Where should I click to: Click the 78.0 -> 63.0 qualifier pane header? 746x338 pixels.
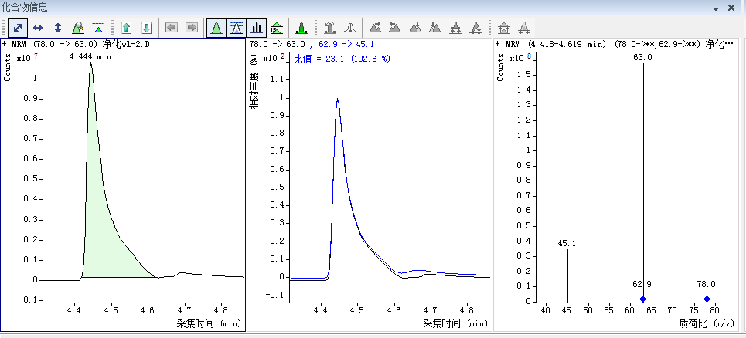[x=277, y=44]
